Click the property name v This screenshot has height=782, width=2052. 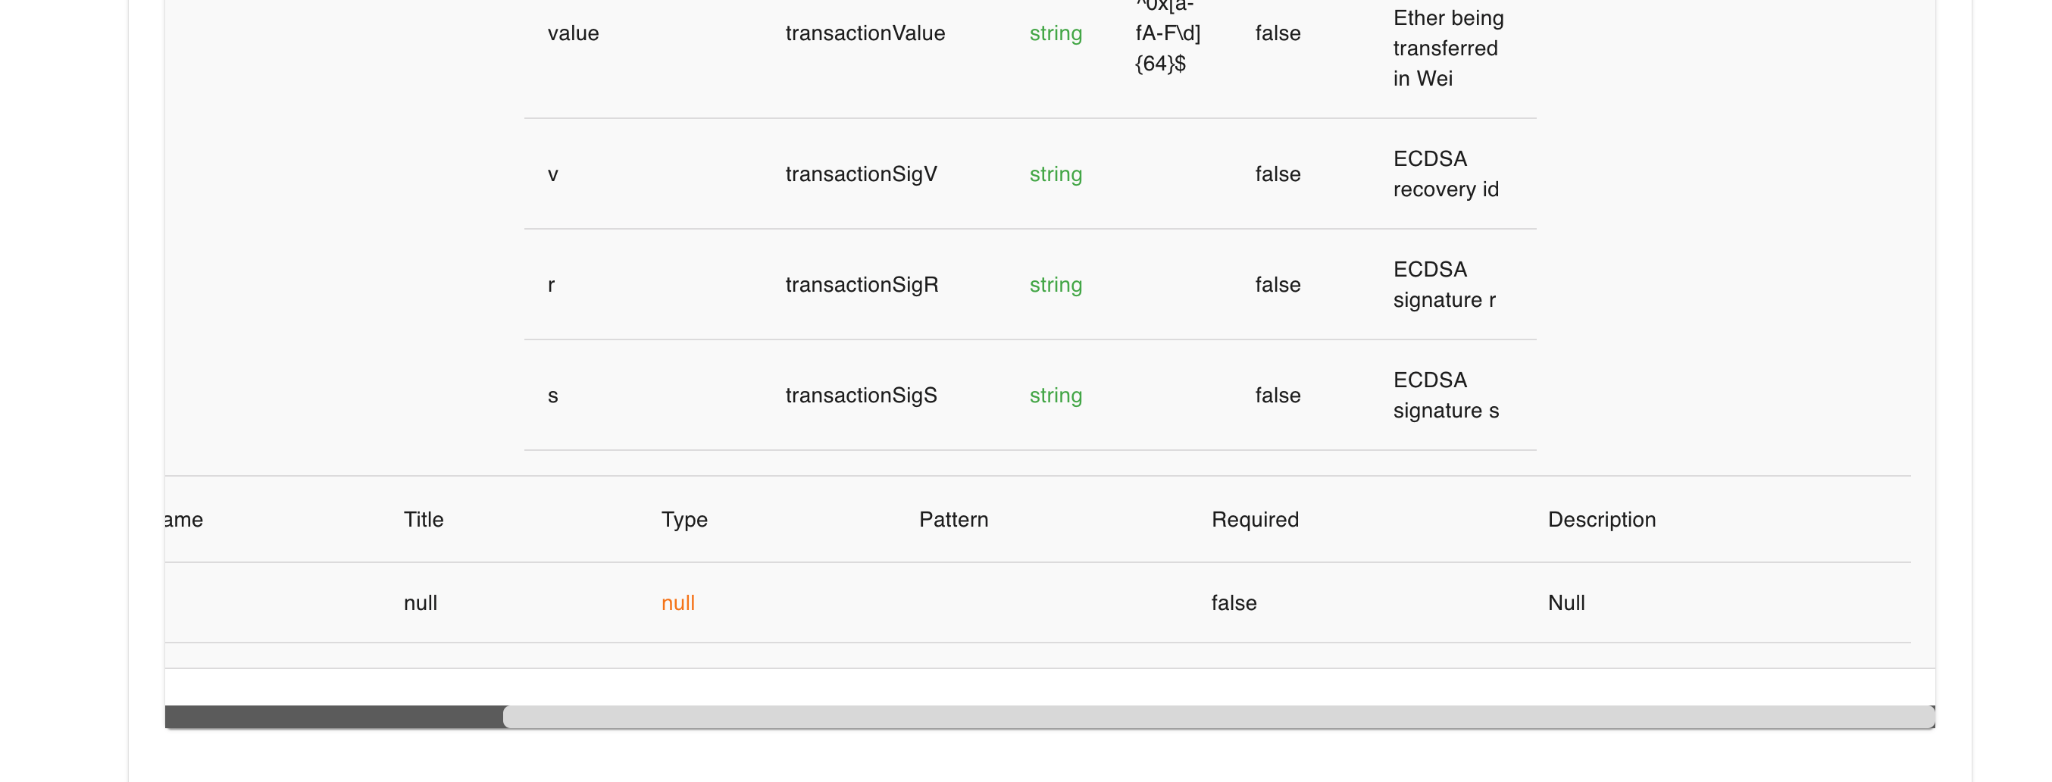coord(553,174)
